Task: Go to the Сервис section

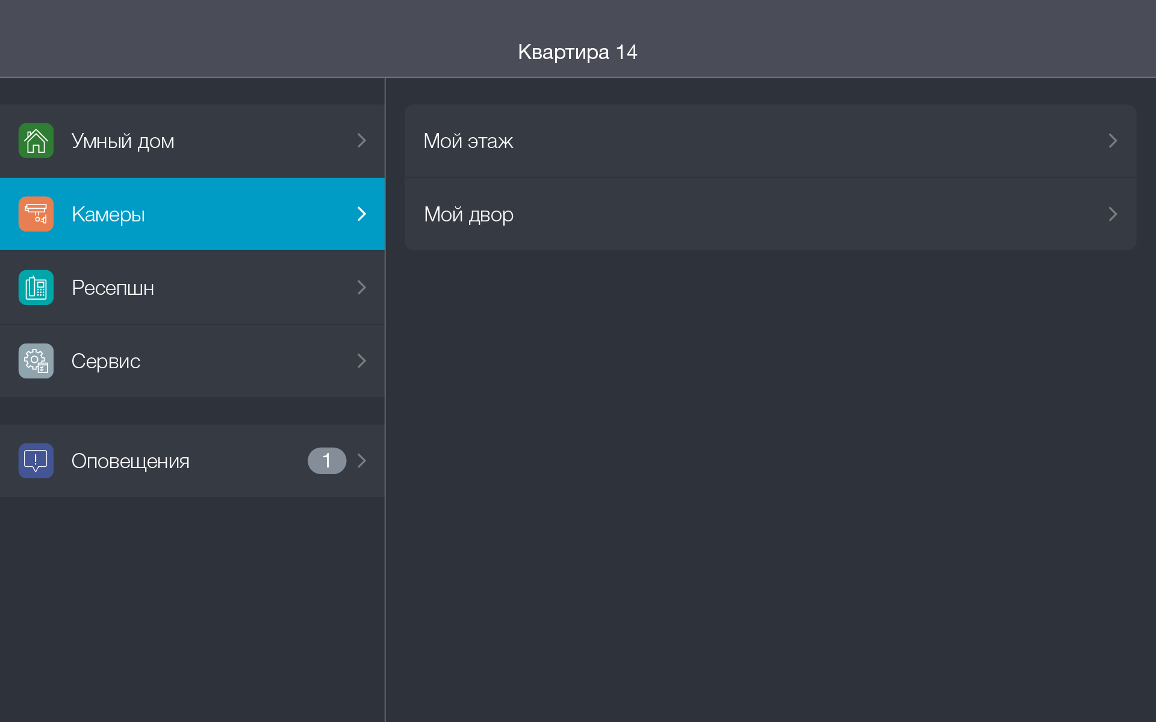Action: (x=106, y=361)
